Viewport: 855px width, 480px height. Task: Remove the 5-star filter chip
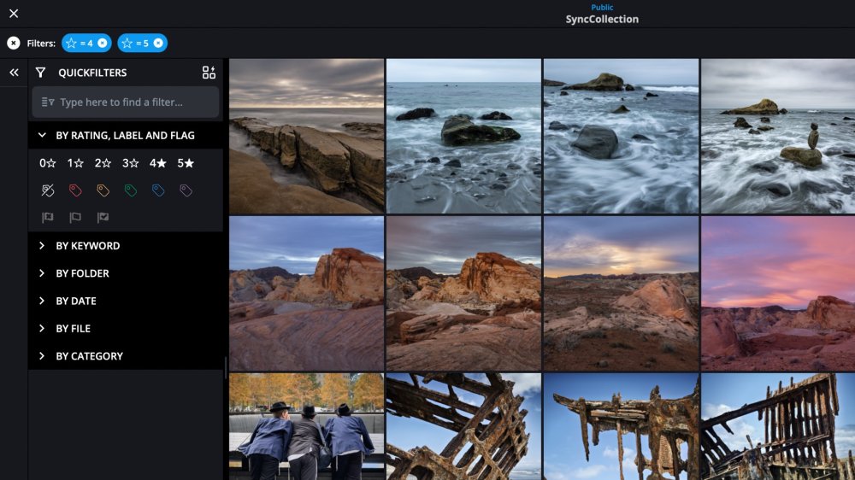point(158,43)
